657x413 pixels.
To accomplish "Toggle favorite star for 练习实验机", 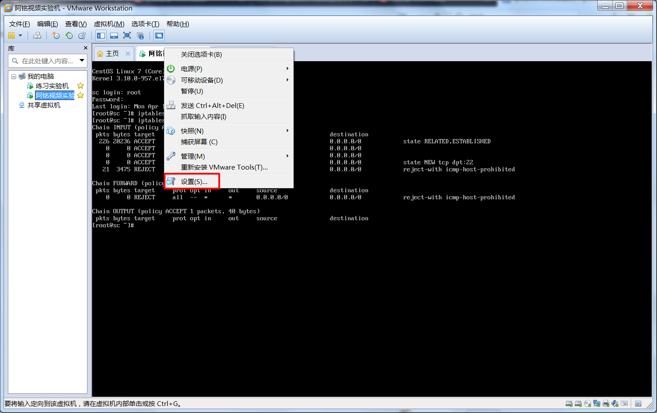I will pyautogui.click(x=80, y=86).
